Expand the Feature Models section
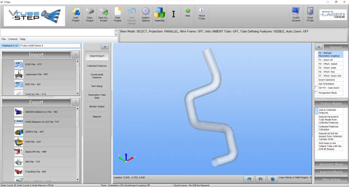 [x=331, y=104]
